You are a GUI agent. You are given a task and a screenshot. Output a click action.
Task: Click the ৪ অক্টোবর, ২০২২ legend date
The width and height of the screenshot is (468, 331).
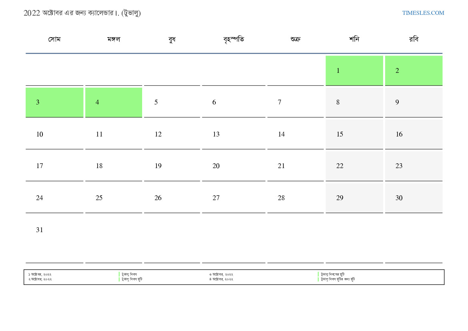[221, 279]
